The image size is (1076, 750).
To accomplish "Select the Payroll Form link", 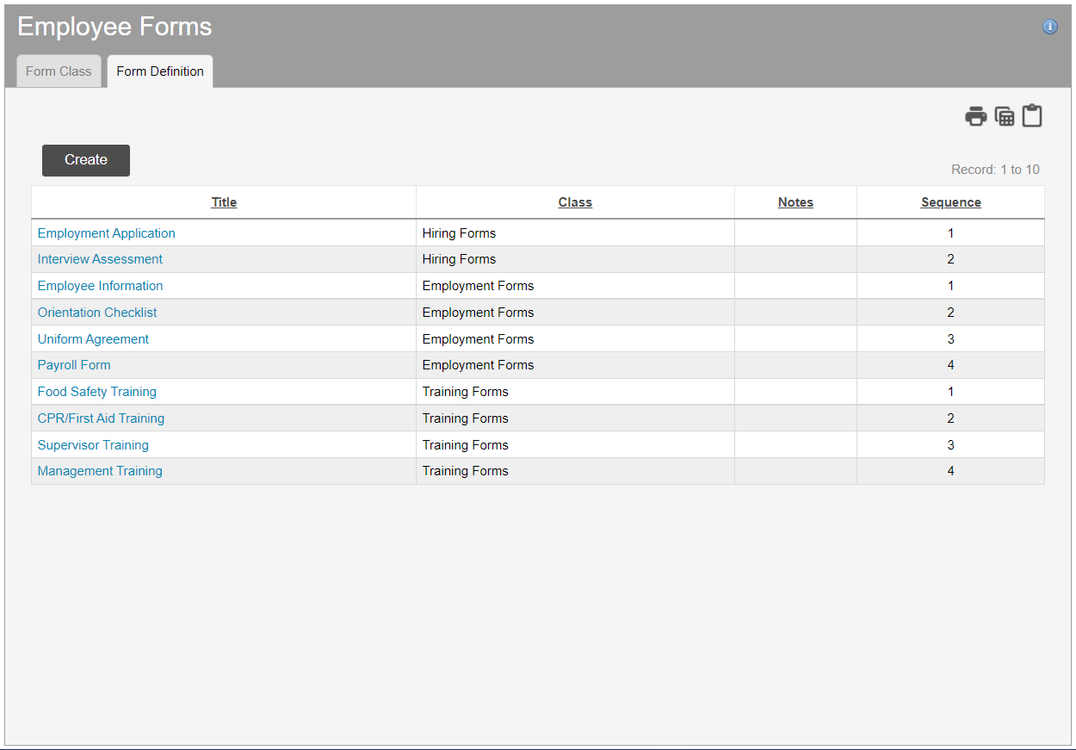I will click(x=74, y=365).
